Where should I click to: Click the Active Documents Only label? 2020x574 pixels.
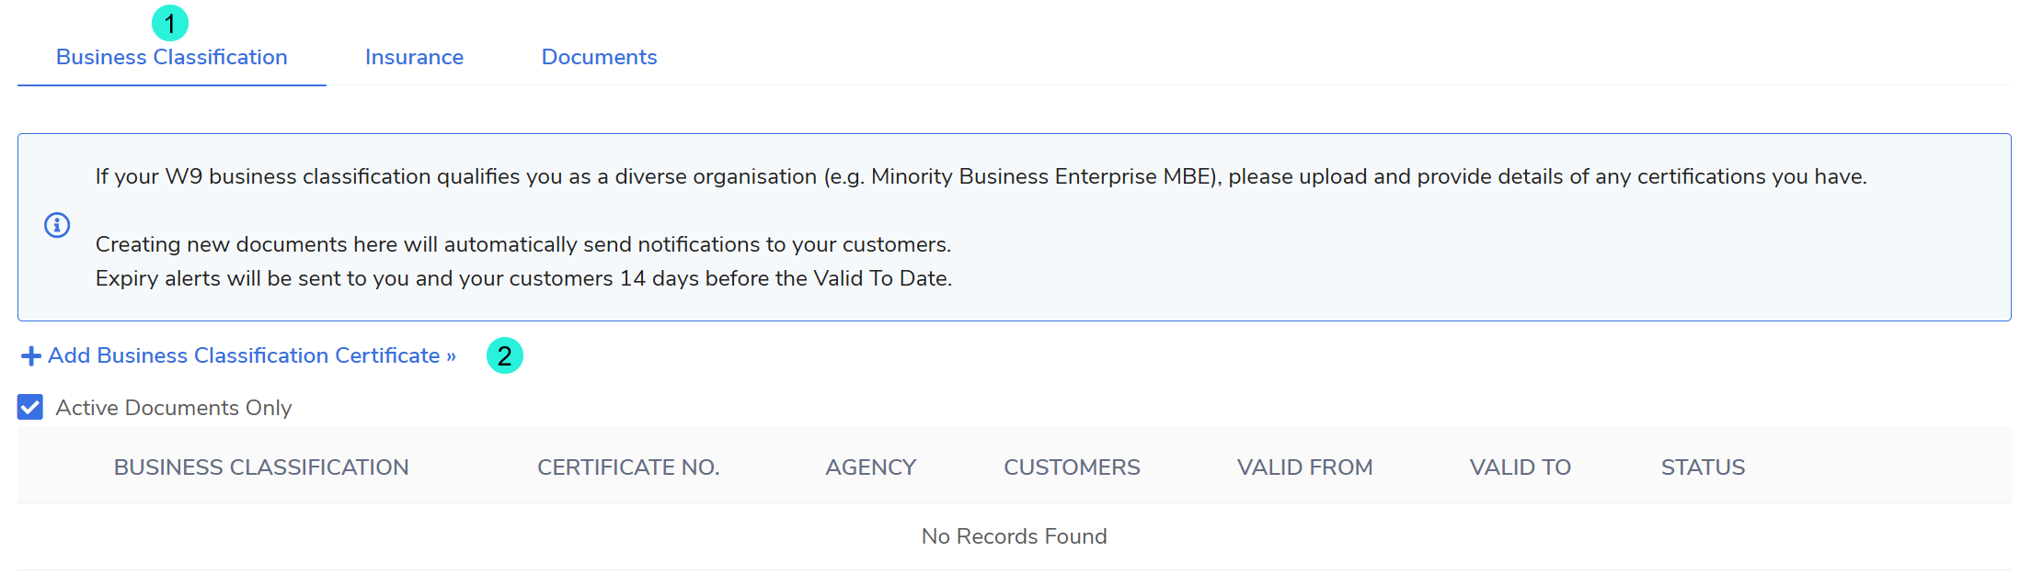click(173, 408)
